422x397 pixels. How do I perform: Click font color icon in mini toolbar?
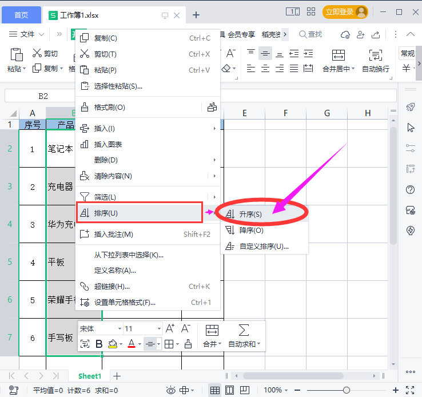132,343
